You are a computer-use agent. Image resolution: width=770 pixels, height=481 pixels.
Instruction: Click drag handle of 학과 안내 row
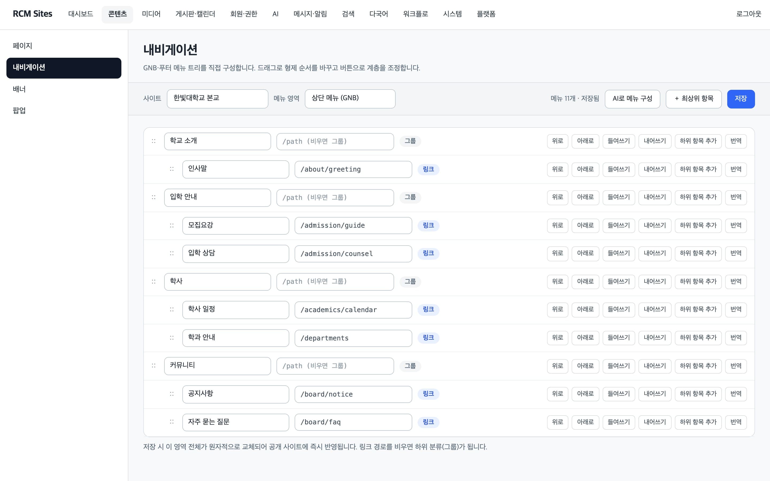point(172,338)
